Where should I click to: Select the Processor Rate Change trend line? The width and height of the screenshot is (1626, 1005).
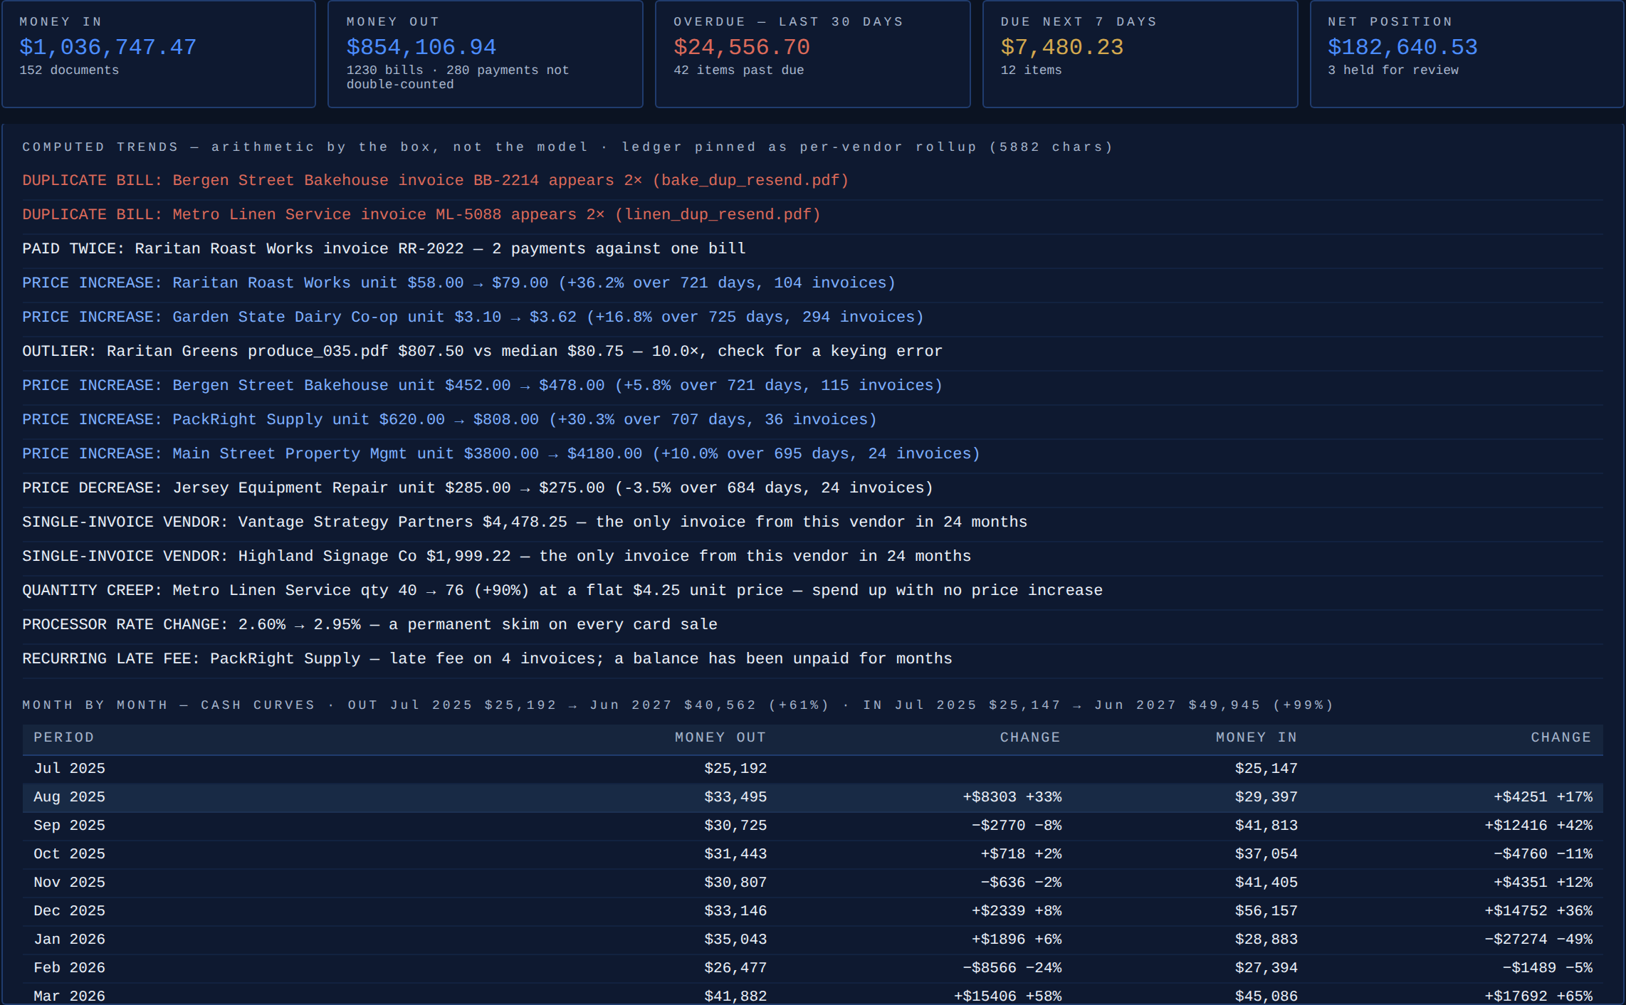click(x=812, y=625)
